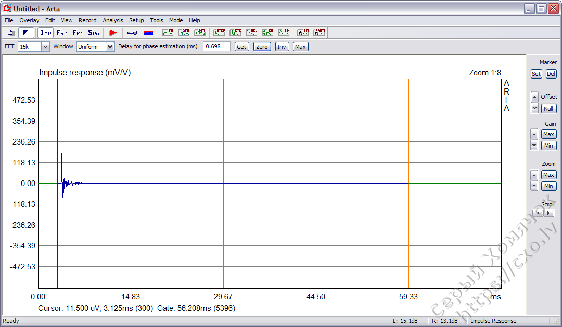The height and width of the screenshot is (327, 562).
Task: Expand the Window type Uniform dropdown
Action: [110, 47]
